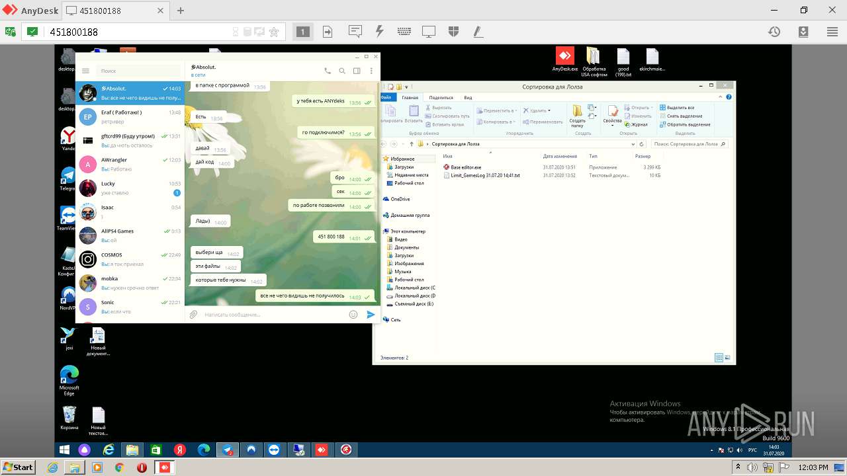Click Создать папку in Explorer ribbon

tap(578, 116)
